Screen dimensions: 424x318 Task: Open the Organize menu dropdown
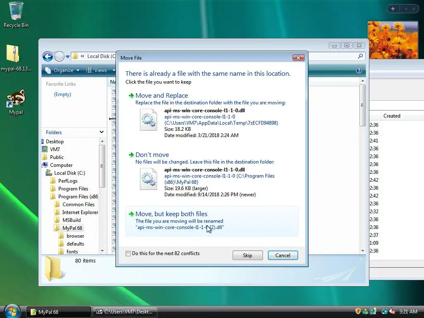point(63,70)
